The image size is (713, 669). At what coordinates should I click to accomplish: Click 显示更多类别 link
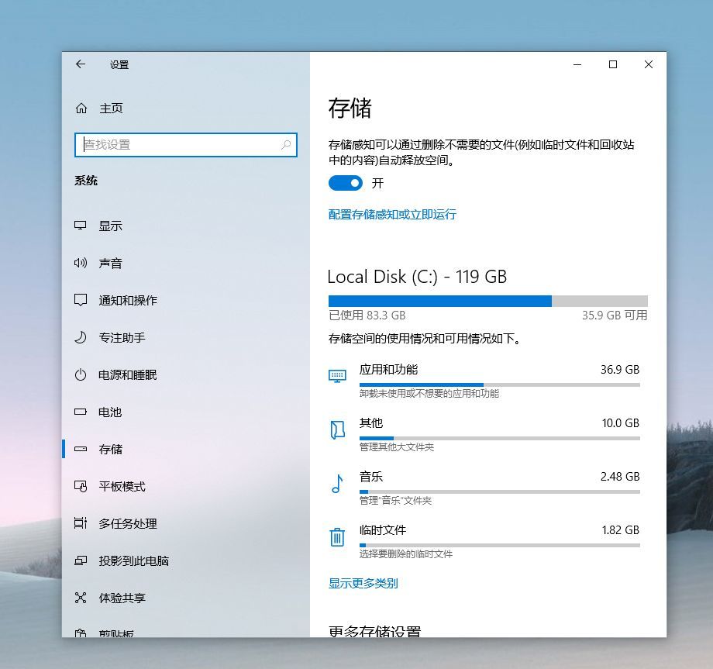(363, 583)
